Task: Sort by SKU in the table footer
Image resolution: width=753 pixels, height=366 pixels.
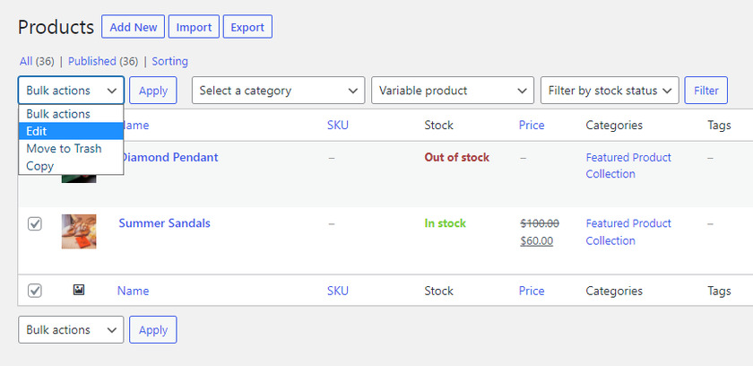Action: click(338, 291)
